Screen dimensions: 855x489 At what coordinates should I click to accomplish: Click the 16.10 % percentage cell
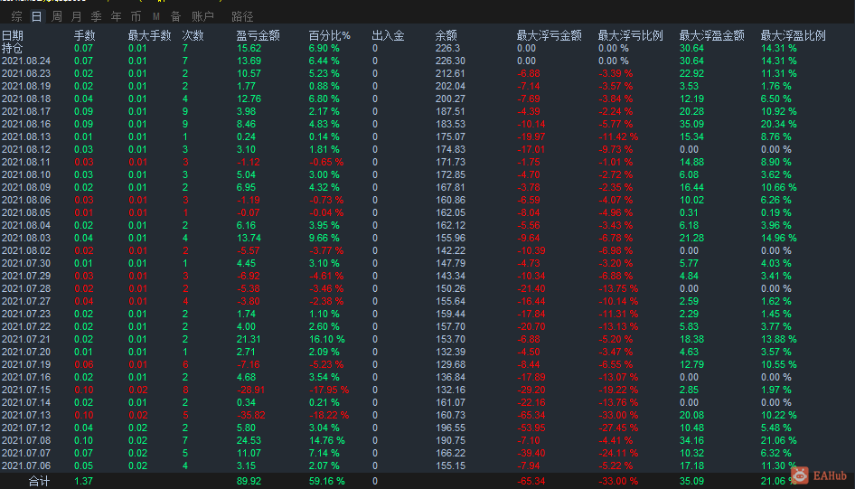[x=326, y=339]
